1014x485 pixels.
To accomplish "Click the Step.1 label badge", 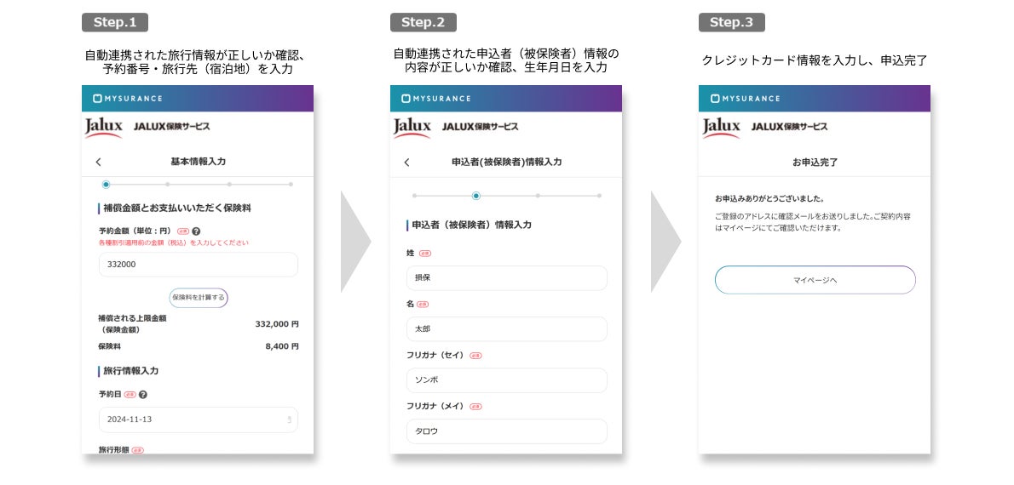I will click(x=115, y=23).
